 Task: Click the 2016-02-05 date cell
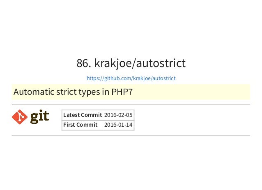pyautogui.click(x=118, y=115)
